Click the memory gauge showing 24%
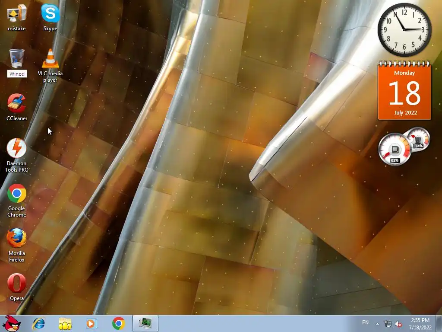Screen dimensions: 442x332 click(x=419, y=139)
